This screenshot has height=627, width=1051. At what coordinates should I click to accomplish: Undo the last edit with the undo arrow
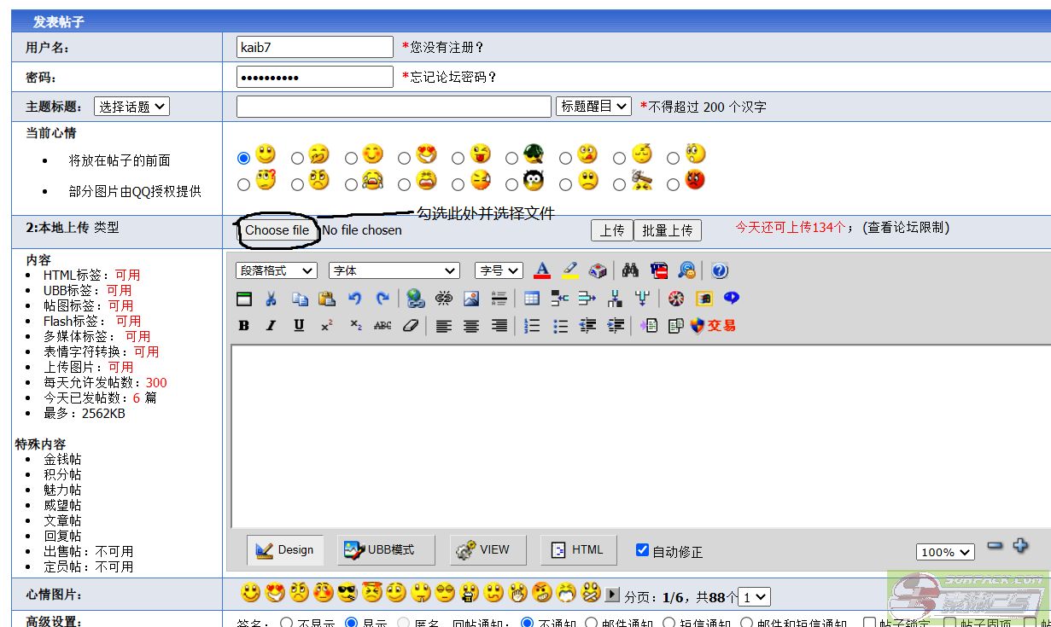[x=354, y=299]
